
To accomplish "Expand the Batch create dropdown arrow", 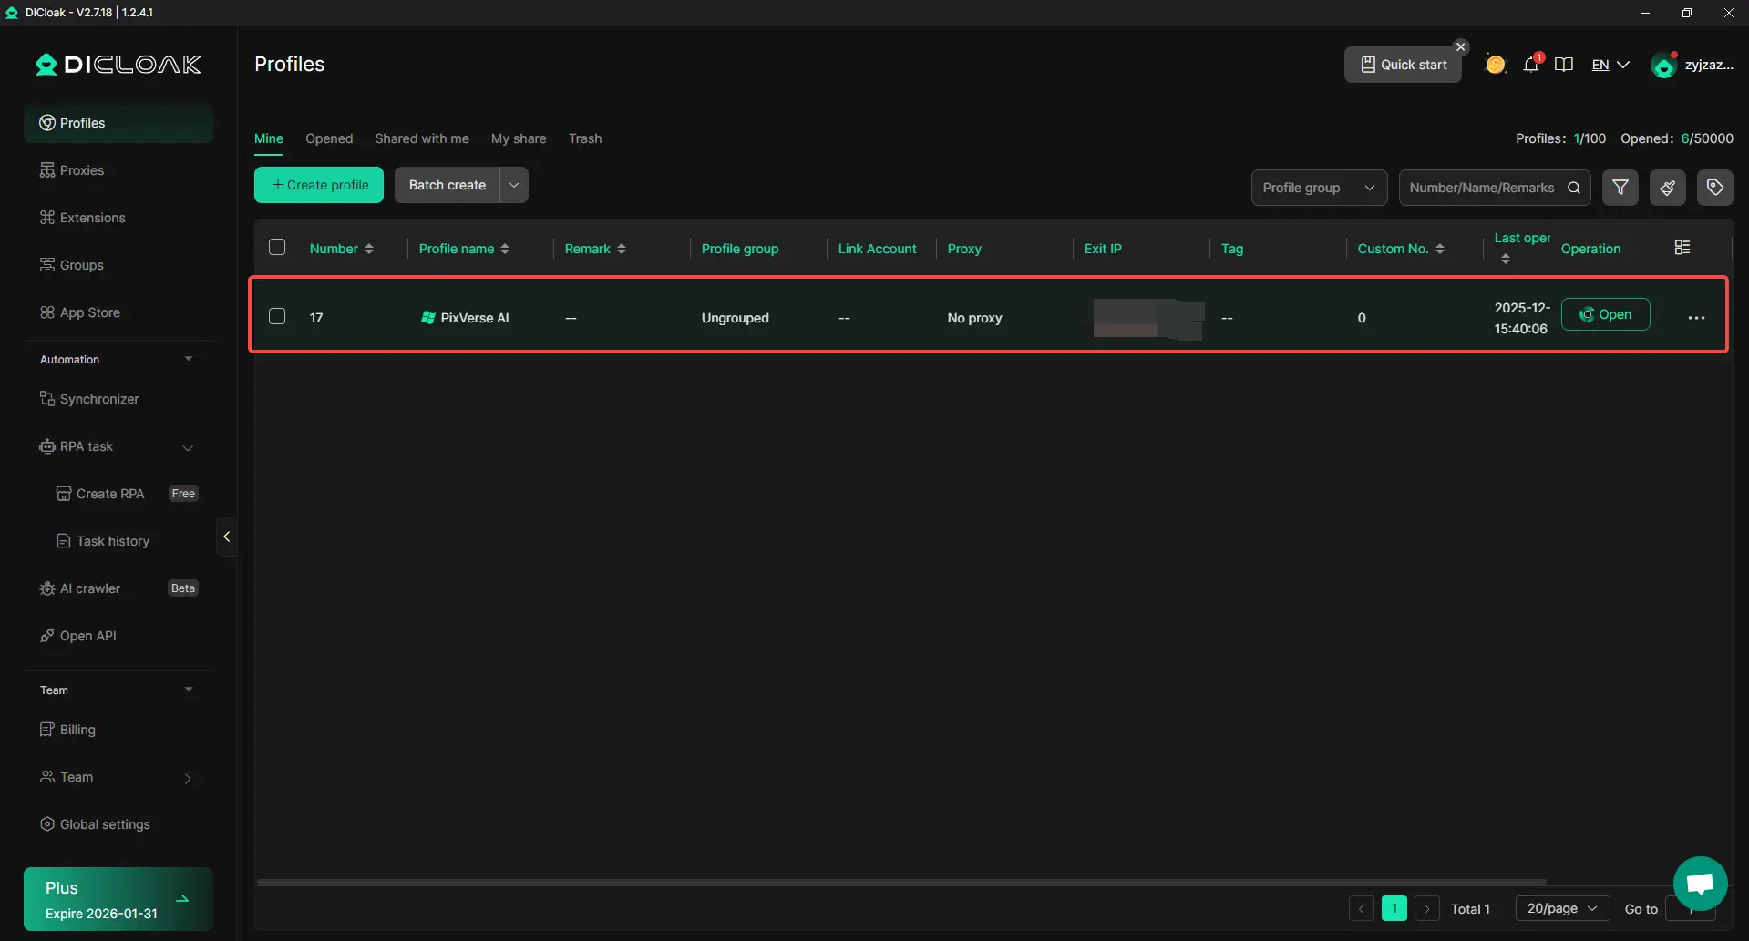I will click(514, 185).
